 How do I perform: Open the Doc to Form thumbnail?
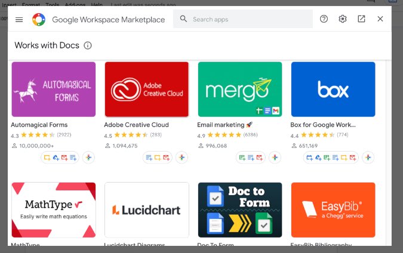pyautogui.click(x=240, y=210)
